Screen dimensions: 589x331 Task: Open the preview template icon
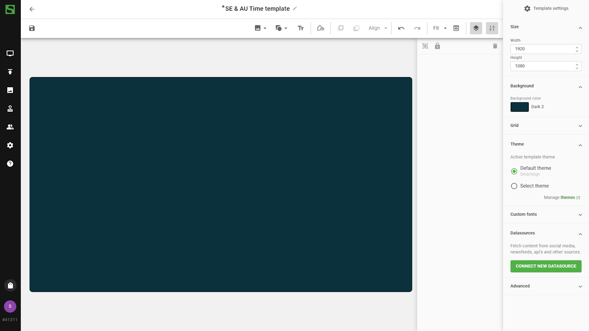(x=456, y=29)
